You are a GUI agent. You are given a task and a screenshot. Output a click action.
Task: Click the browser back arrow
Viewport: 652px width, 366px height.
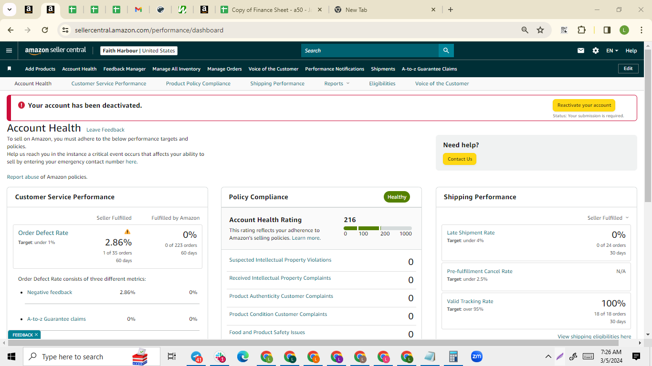[11, 30]
